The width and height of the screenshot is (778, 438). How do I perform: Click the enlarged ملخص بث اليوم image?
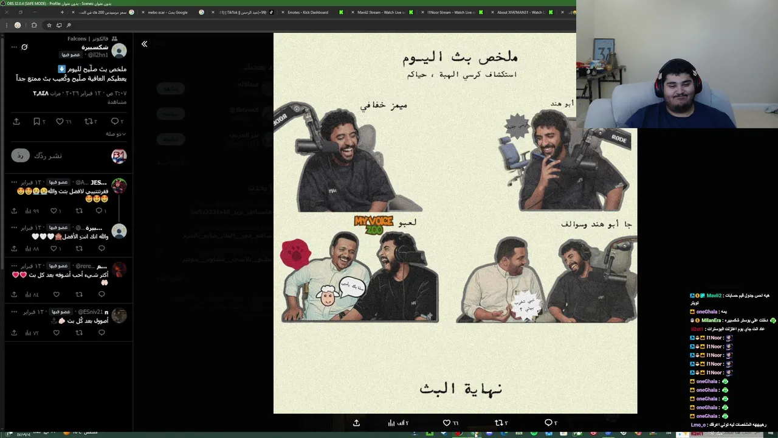click(x=455, y=223)
